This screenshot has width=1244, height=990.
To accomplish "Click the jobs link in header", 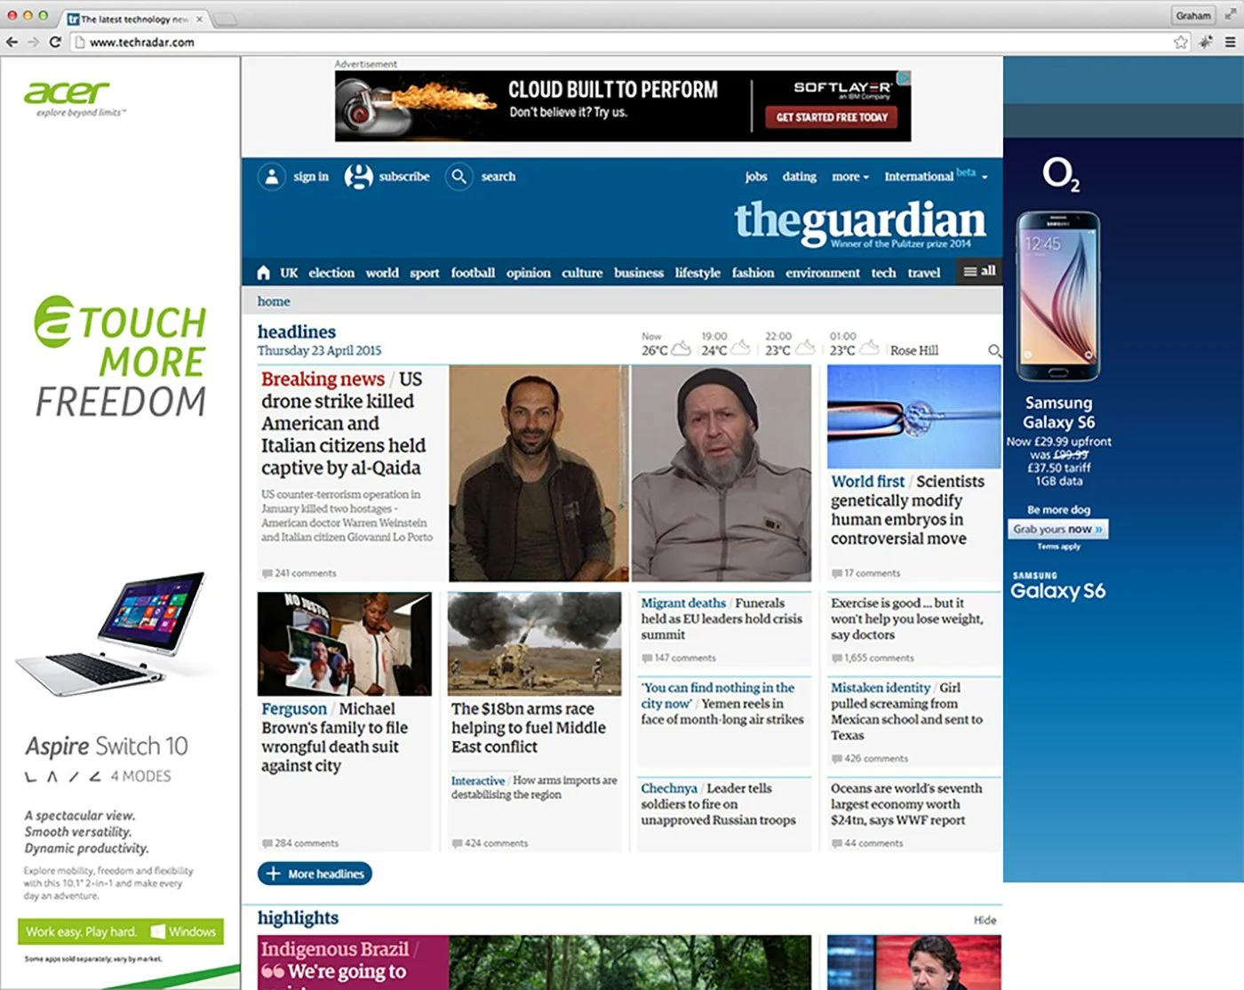I will [756, 176].
